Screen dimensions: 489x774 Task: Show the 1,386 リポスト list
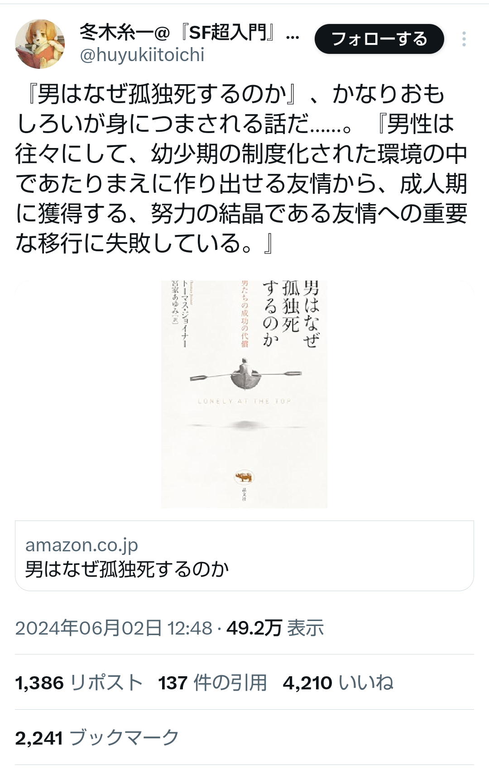79,683
